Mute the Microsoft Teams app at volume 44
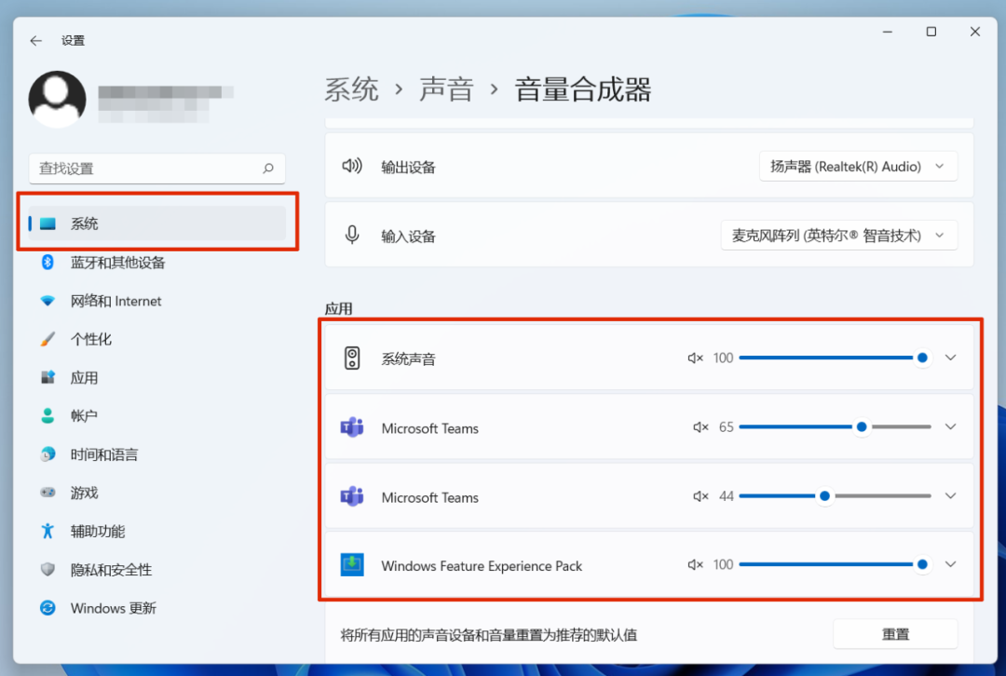 (700, 496)
